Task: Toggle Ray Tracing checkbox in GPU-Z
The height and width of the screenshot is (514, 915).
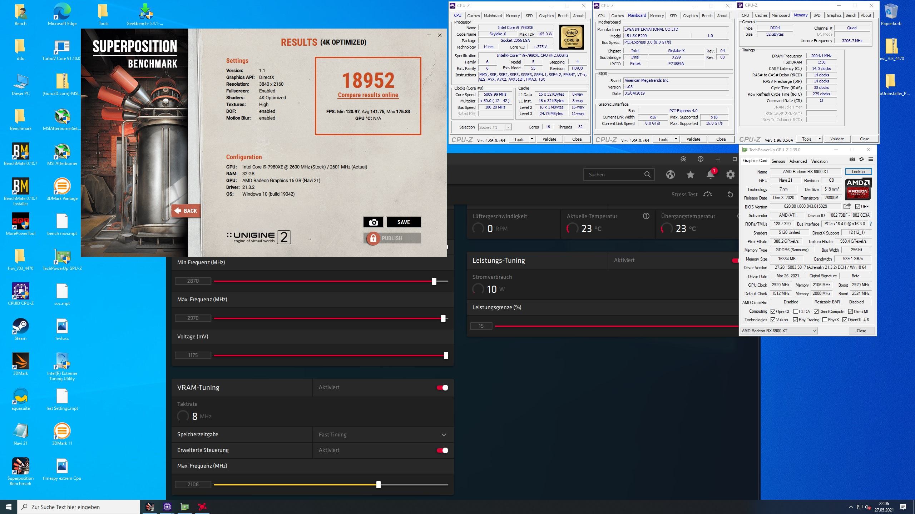Action: pyautogui.click(x=795, y=320)
